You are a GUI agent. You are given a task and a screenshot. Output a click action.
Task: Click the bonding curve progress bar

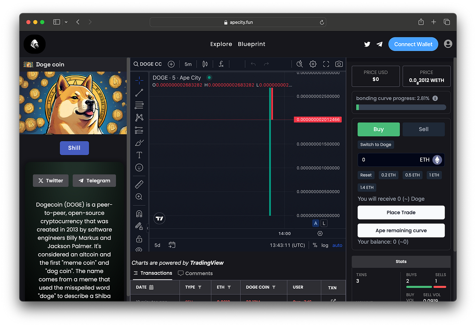401,107
